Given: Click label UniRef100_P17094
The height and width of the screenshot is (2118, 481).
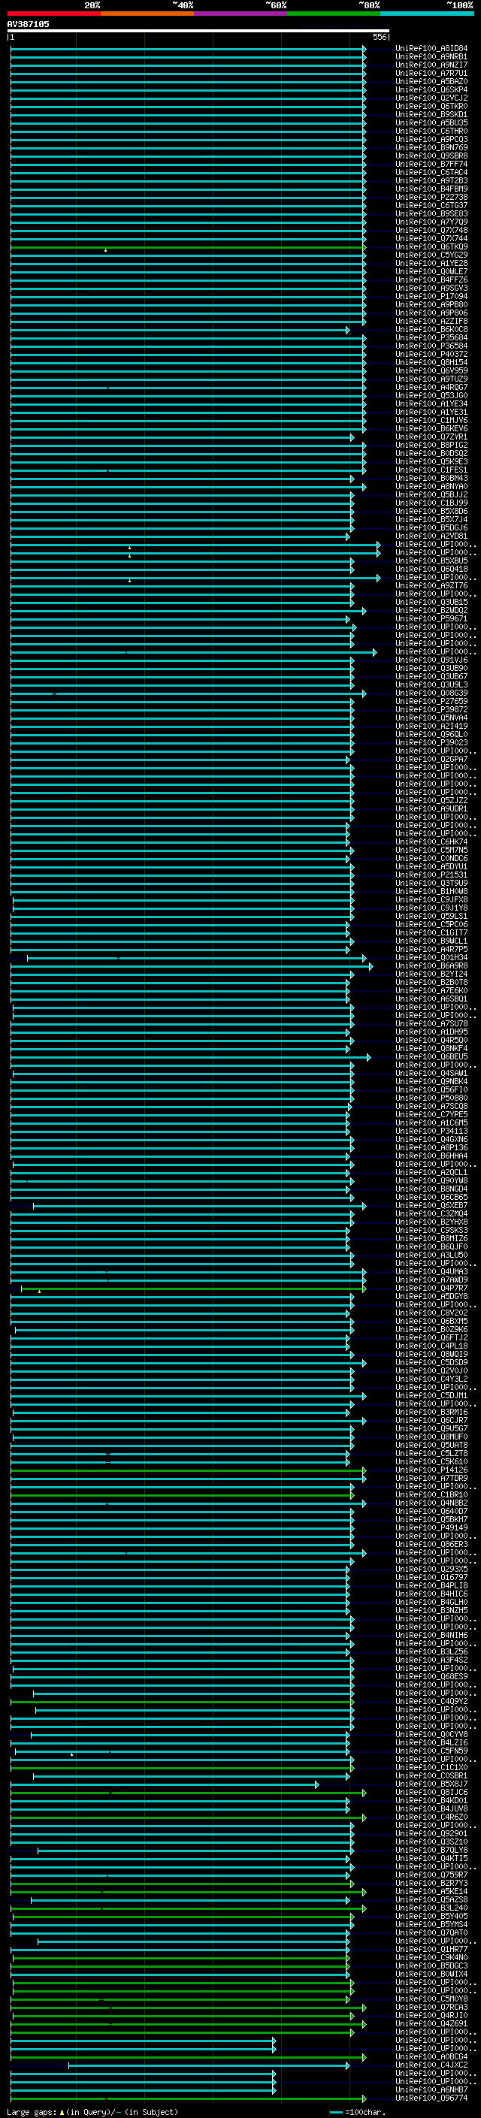Looking at the screenshot, I should tap(431, 296).
